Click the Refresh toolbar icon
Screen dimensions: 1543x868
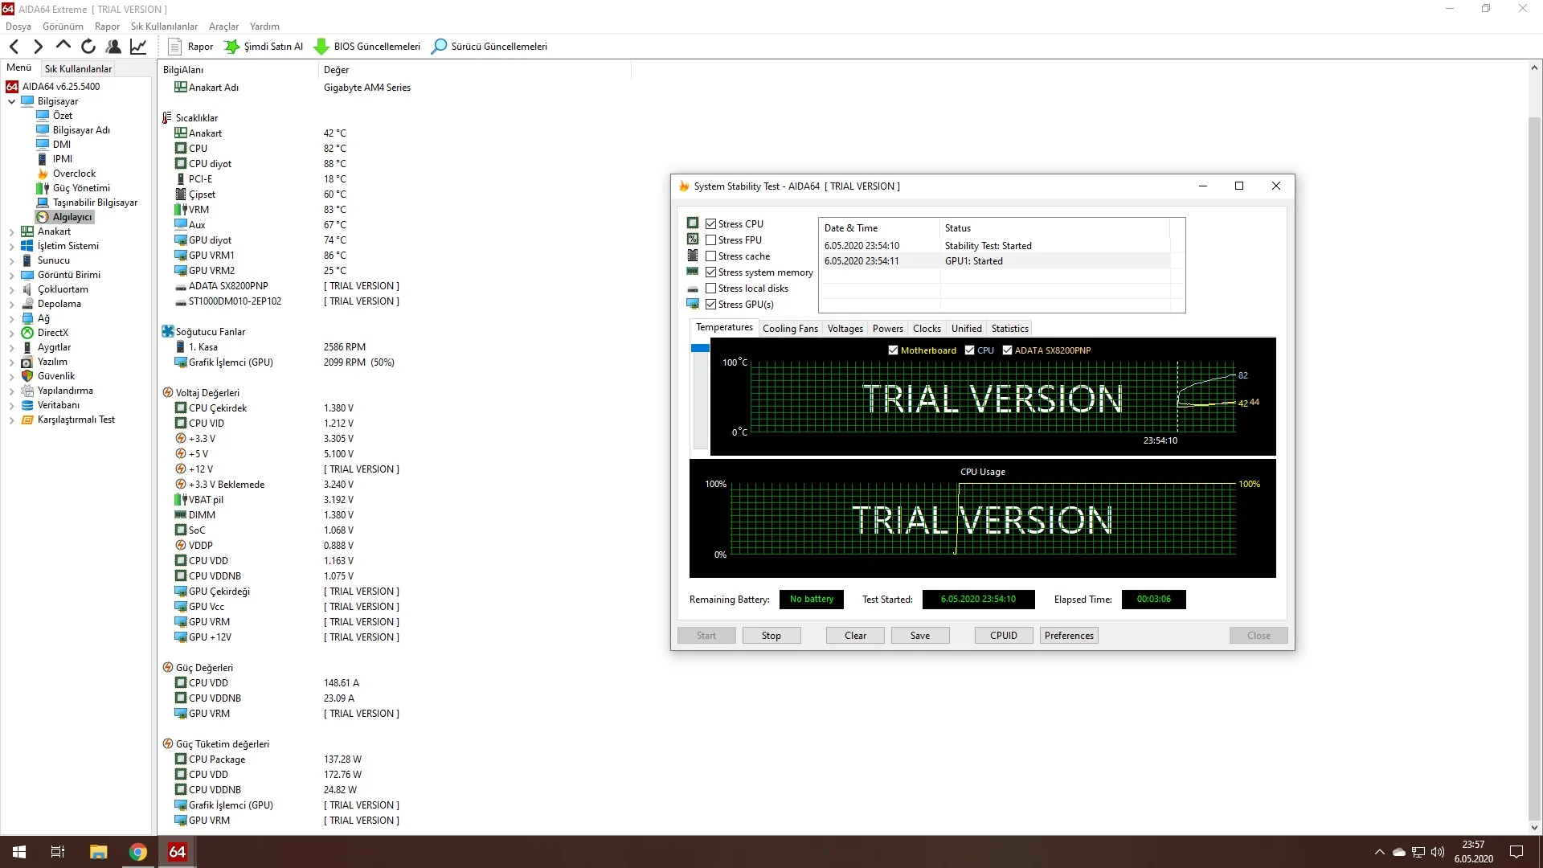click(x=88, y=47)
